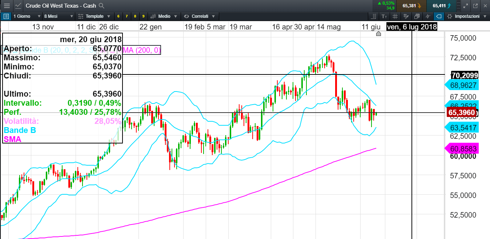Click the 19 mar date on time axis
The image size is (490, 239).
coord(241,27)
